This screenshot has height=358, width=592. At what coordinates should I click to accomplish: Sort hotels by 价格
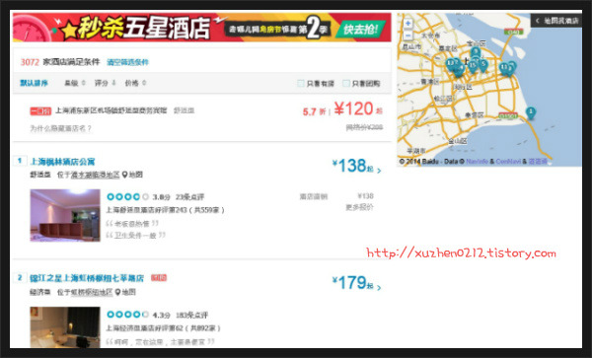pos(135,83)
